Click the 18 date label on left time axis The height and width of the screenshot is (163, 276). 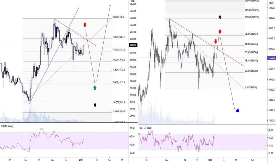click(97, 160)
